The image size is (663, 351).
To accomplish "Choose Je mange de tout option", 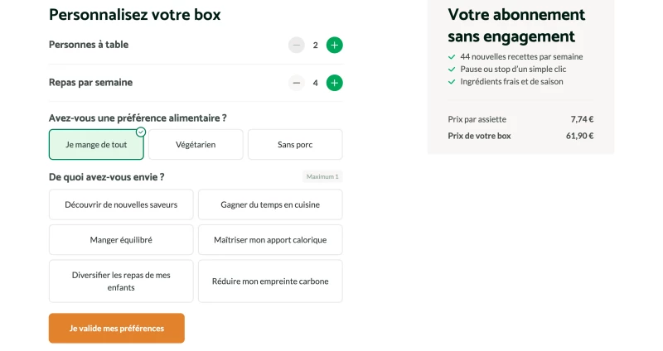I will click(96, 144).
